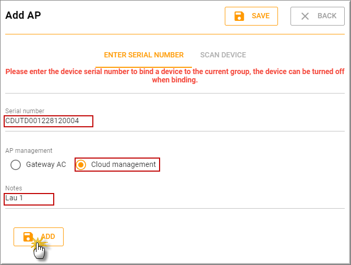Click the Add AP dialog title
Screen dimensions: 351x265
(x=23, y=15)
